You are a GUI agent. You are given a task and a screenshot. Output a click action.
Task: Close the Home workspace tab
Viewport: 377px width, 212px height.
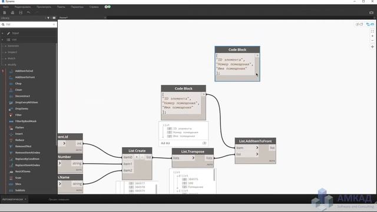(105, 18)
